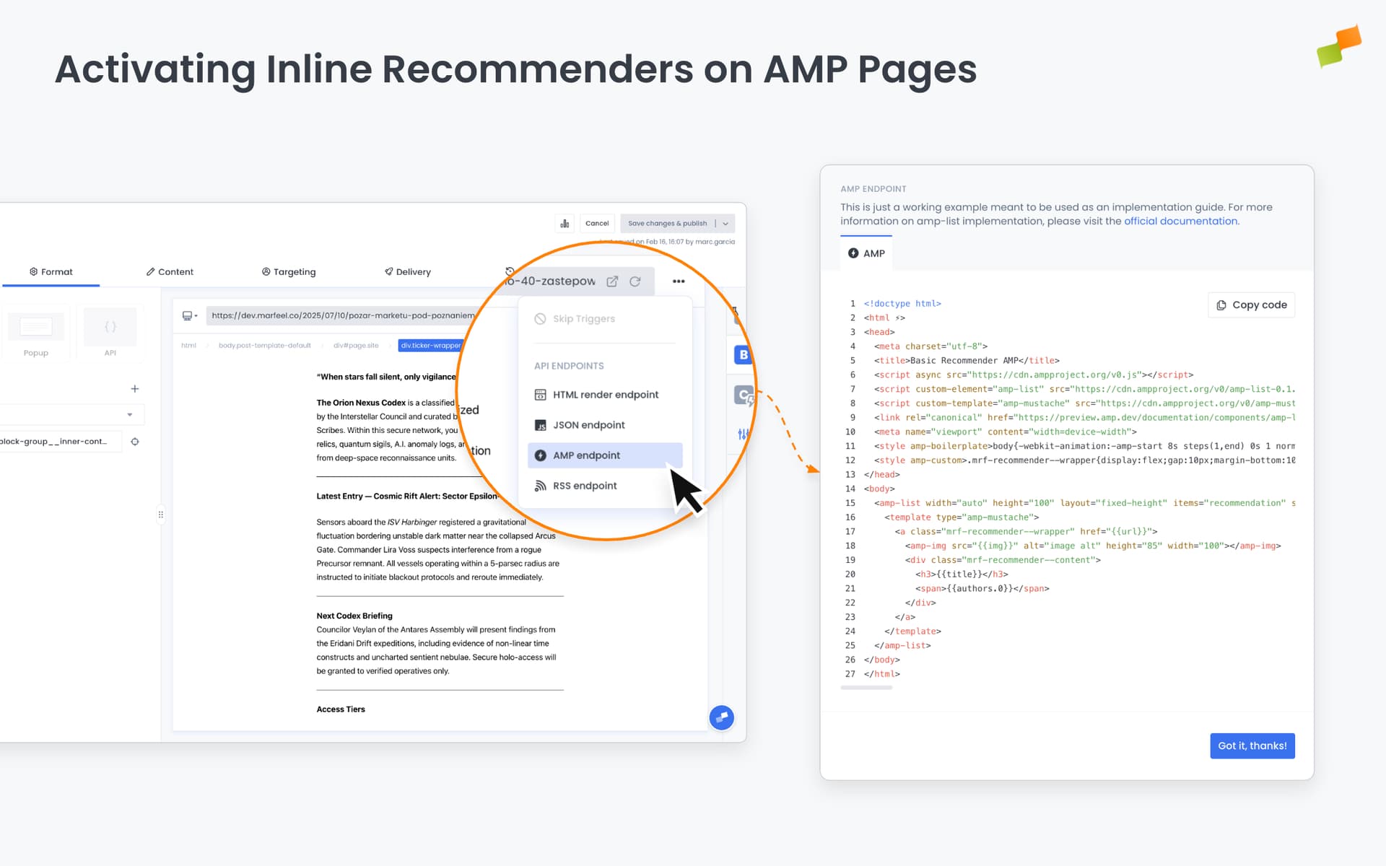Select the div.ticker-wrapper breadcrumb item
This screenshot has width=1386, height=866.
tap(431, 345)
